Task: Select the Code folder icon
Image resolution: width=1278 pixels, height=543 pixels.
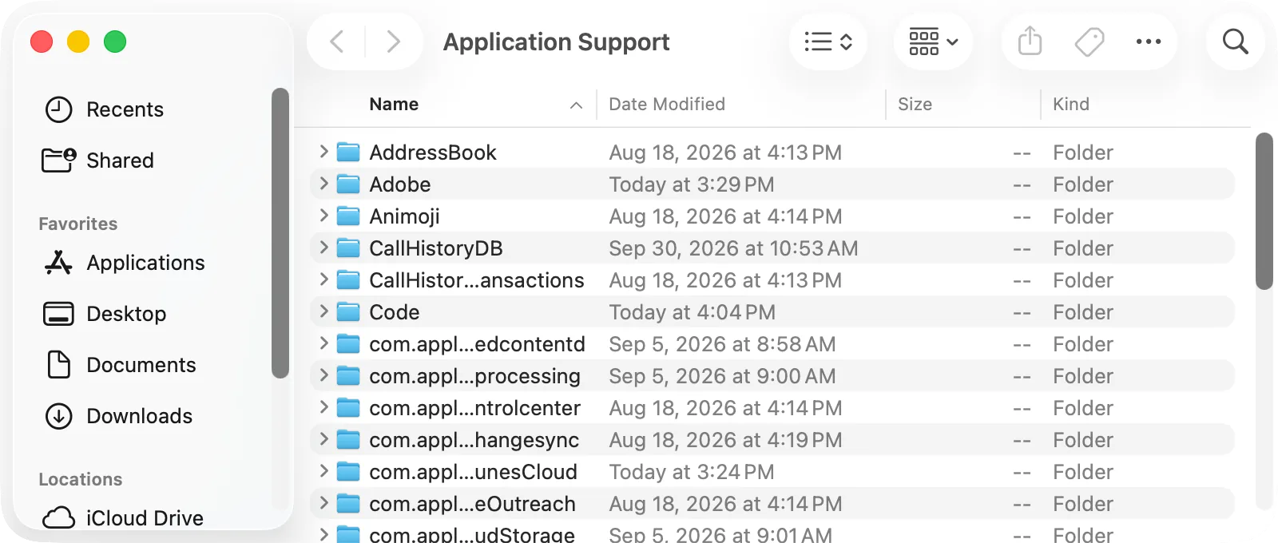Action: click(348, 311)
